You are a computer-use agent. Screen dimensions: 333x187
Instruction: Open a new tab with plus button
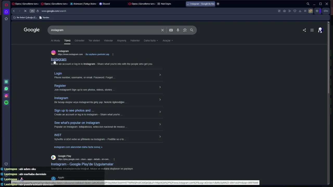tap(218, 4)
